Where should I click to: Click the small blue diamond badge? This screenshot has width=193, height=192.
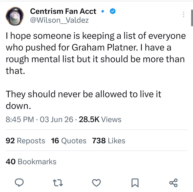click(102, 11)
